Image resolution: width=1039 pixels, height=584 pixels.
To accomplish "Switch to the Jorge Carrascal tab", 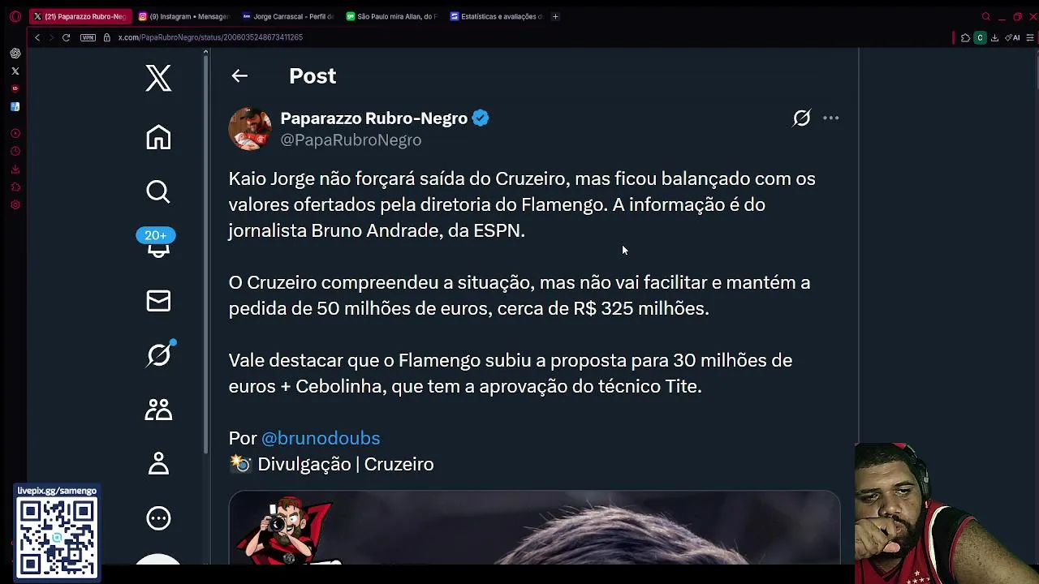I will pyautogui.click(x=288, y=16).
